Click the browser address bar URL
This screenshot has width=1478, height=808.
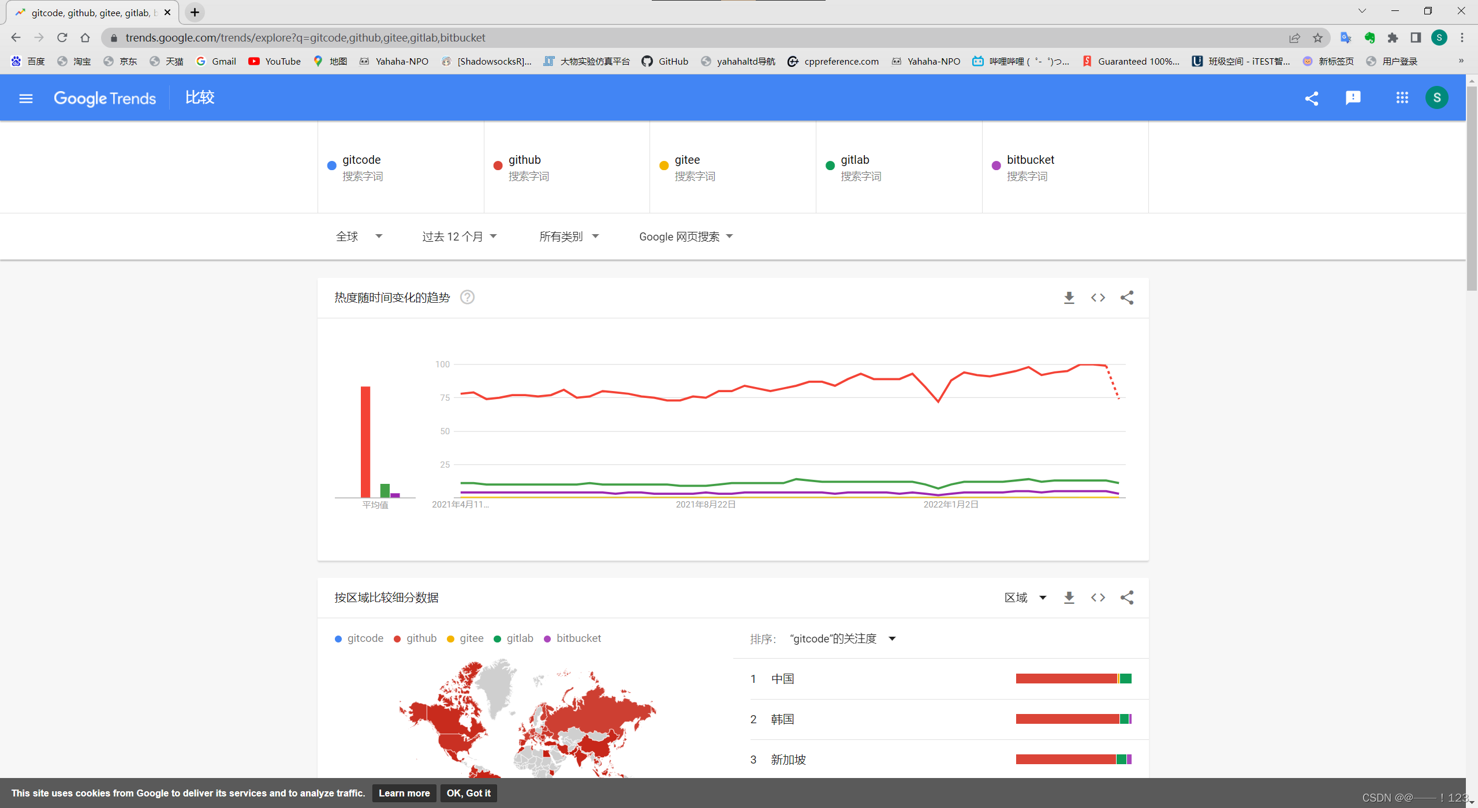tap(305, 38)
